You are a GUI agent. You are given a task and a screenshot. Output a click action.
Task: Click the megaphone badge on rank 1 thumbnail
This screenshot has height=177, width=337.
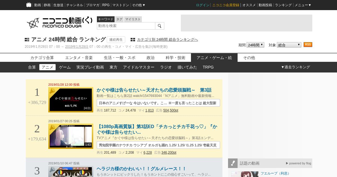(x=52, y=91)
